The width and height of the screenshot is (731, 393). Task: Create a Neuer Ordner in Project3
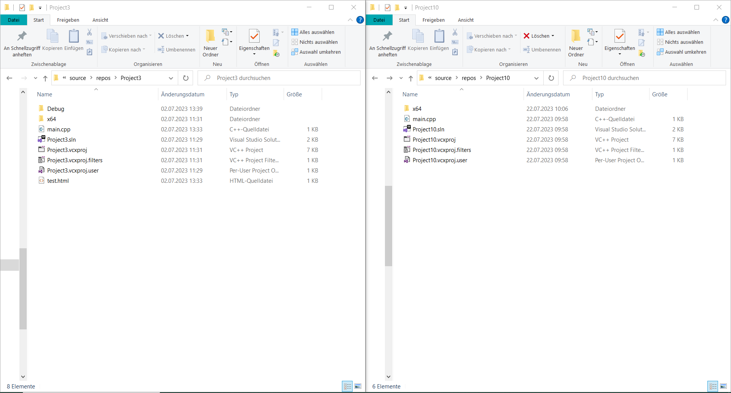(210, 42)
